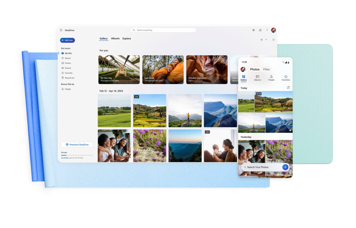The width and height of the screenshot is (356, 228).
Task: Click the magnifier icon in Search everything
Action: click(134, 30)
